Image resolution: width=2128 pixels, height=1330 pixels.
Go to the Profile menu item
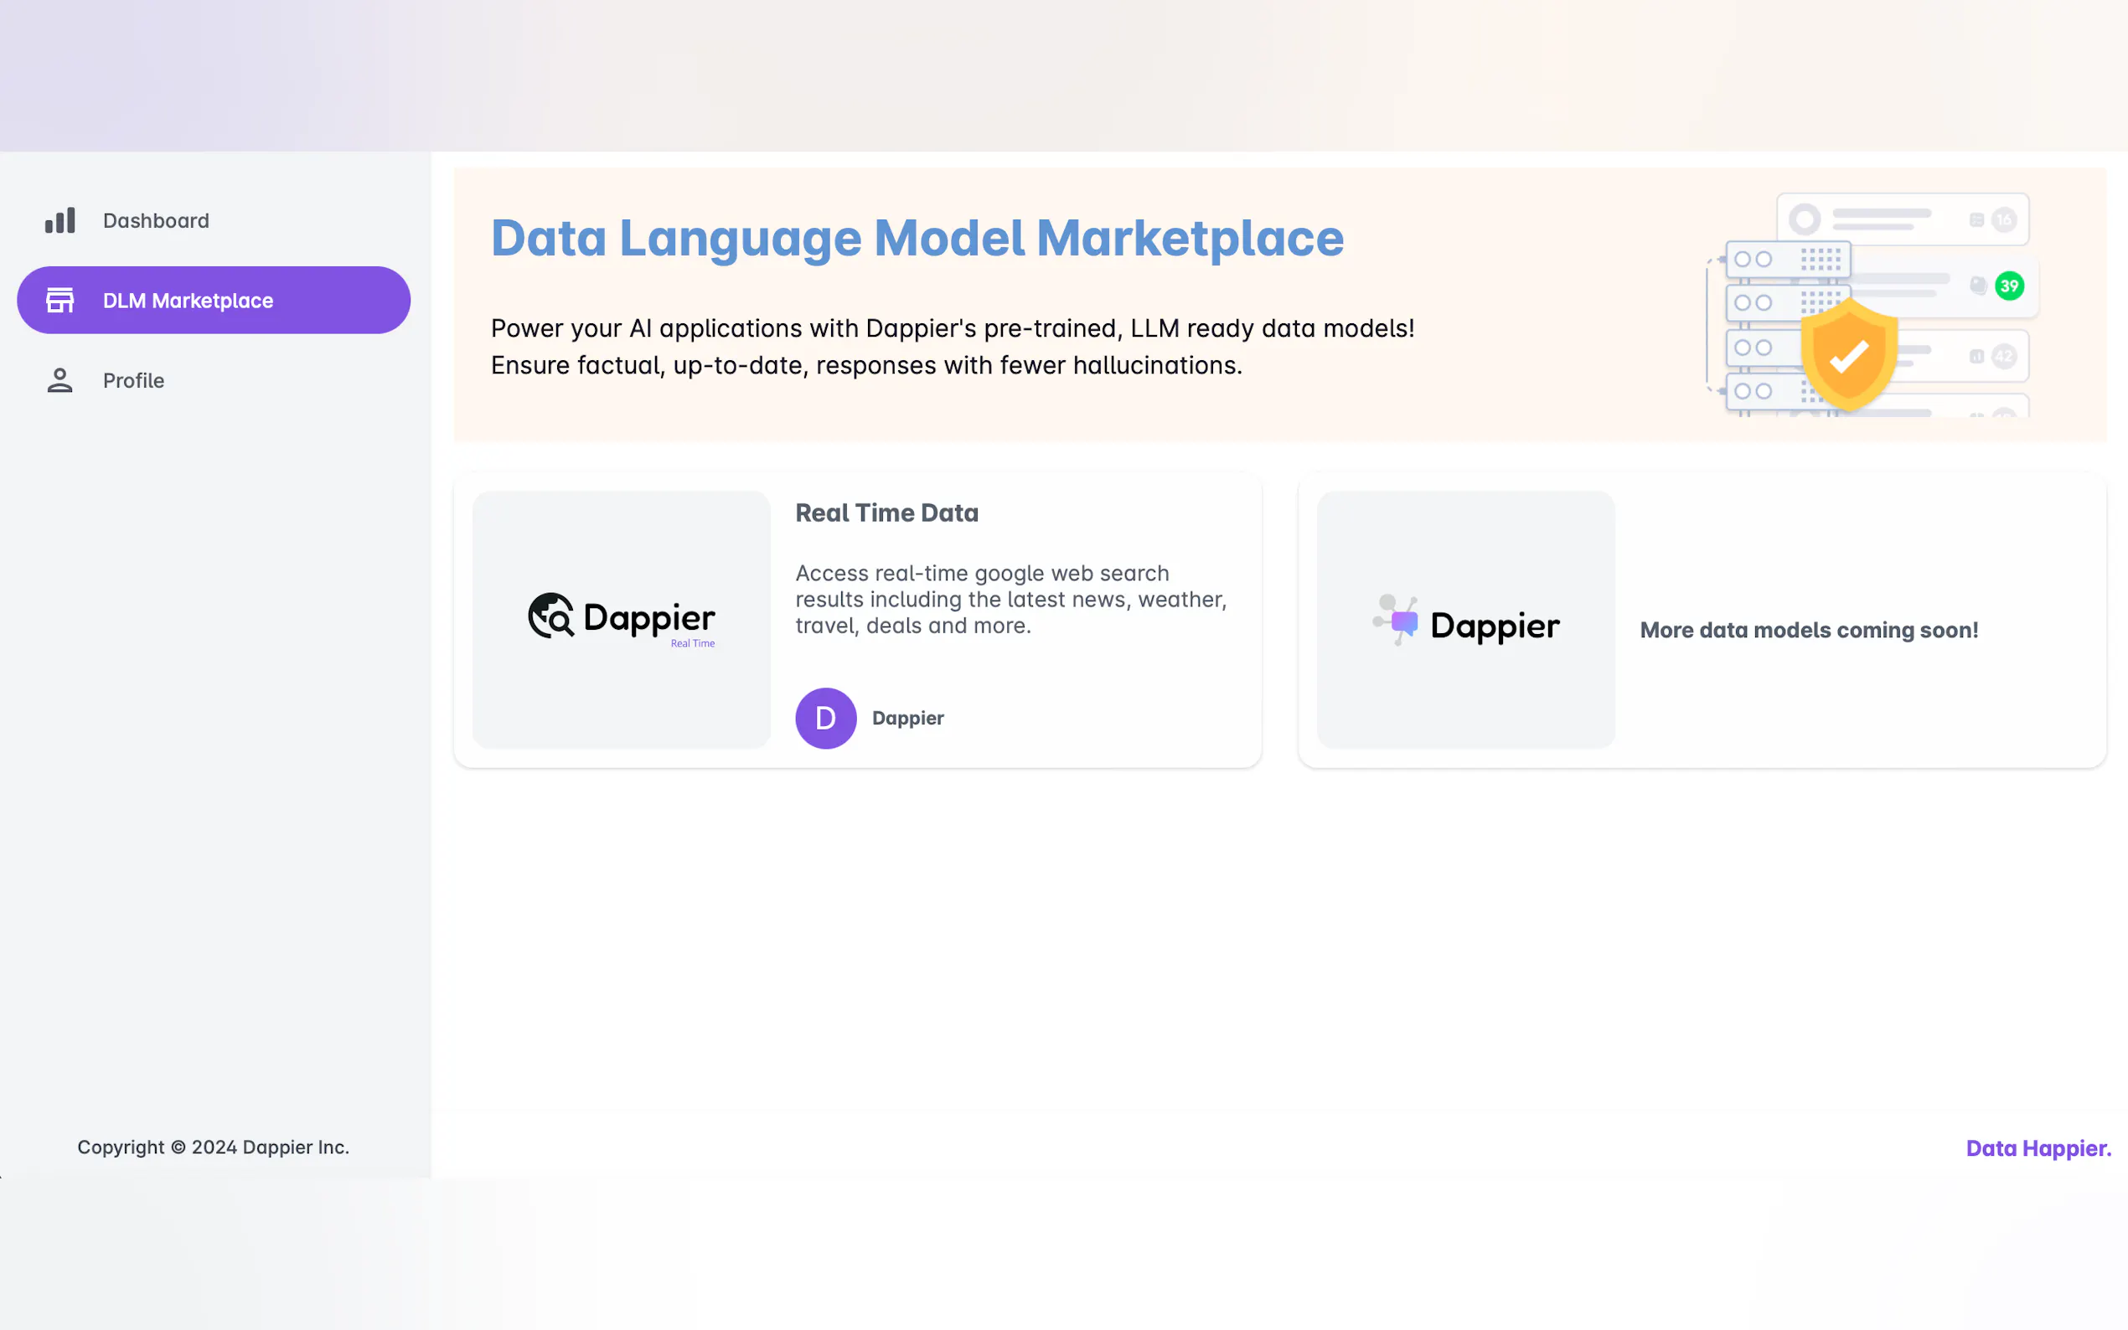click(134, 381)
